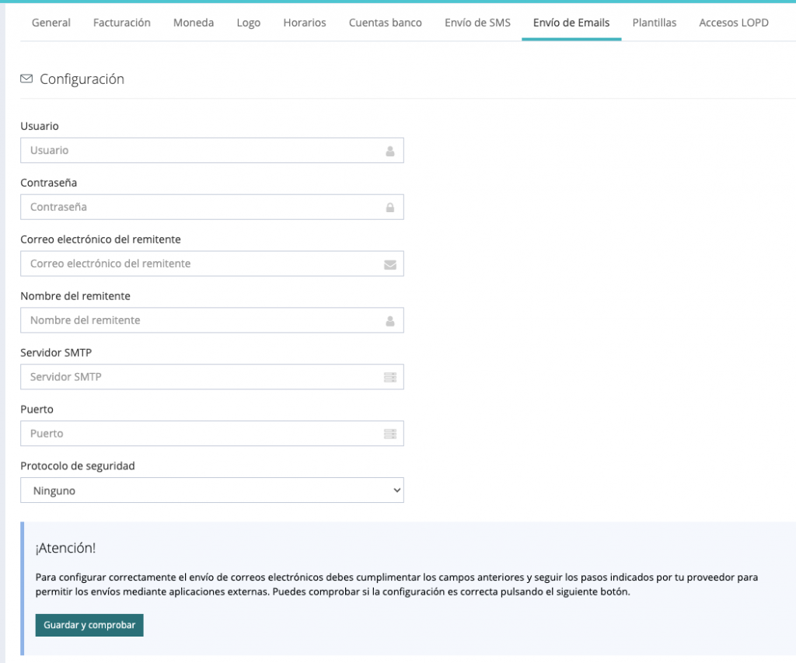Click the user icon in Usuario field
Image resolution: width=796 pixels, height=663 pixels.
pyautogui.click(x=390, y=151)
